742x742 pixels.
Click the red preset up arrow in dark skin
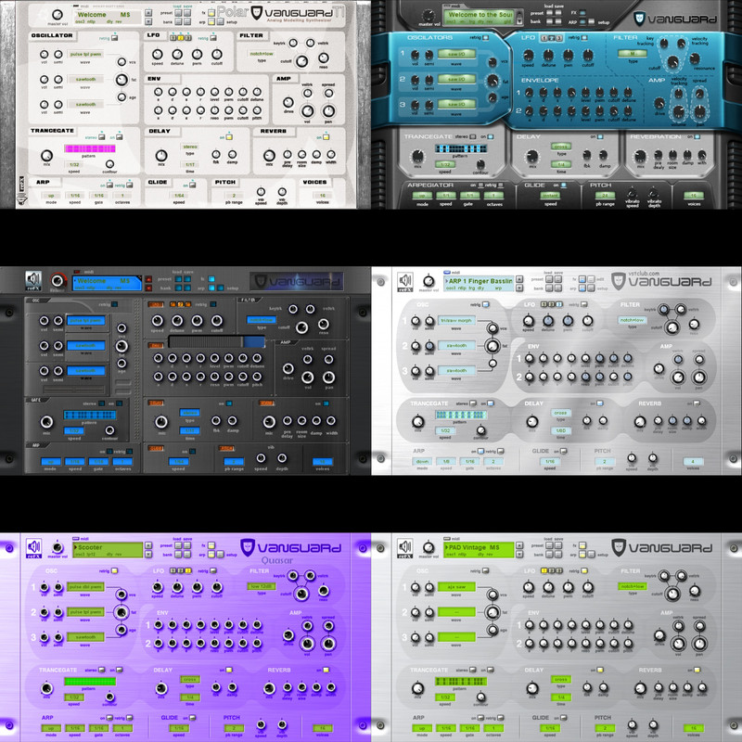148,279
